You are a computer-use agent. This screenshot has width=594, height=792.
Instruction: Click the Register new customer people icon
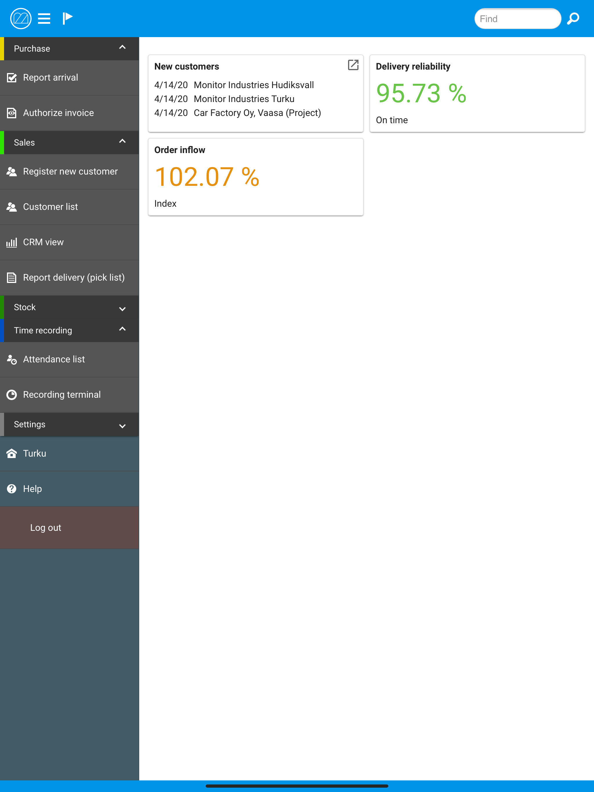12,172
